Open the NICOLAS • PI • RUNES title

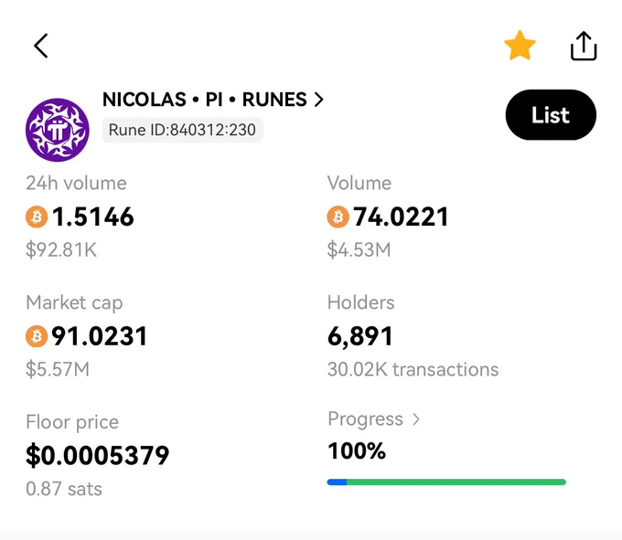(x=205, y=100)
